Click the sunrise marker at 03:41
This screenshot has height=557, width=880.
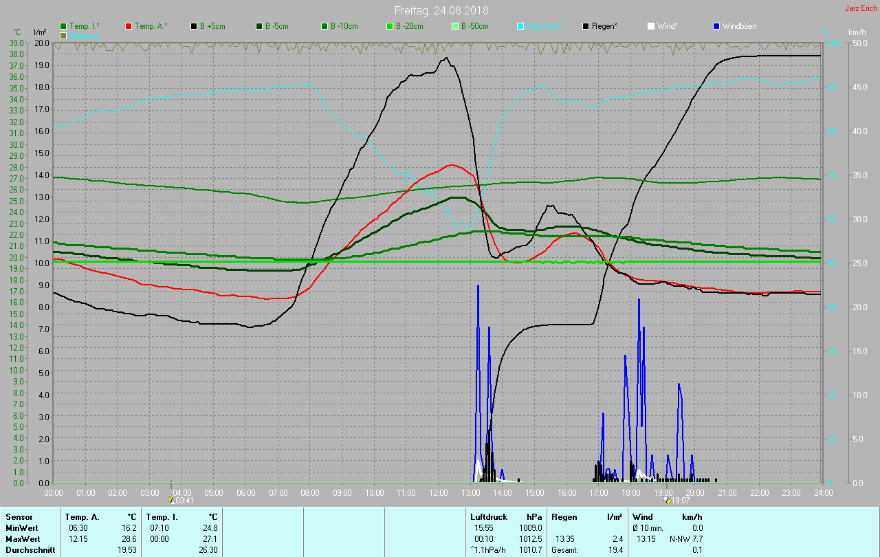pos(171,500)
